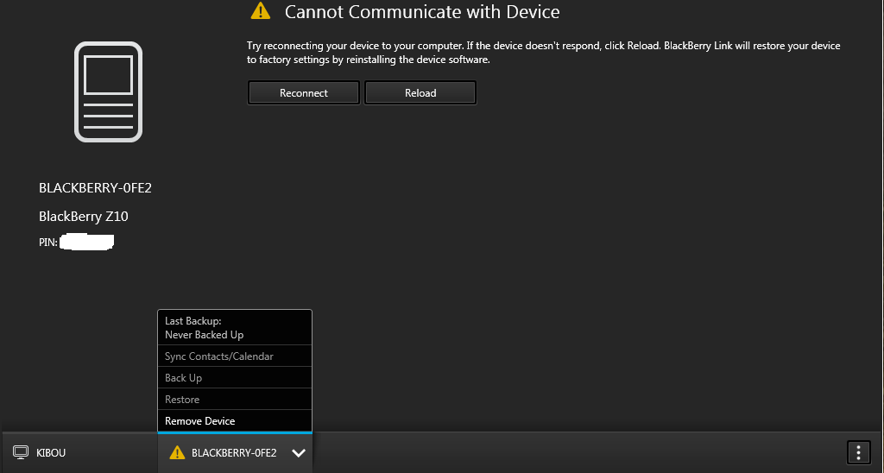Viewport: 884px width, 473px height.
Task: Click the BlackBerry Z10 model label
Action: 84,216
